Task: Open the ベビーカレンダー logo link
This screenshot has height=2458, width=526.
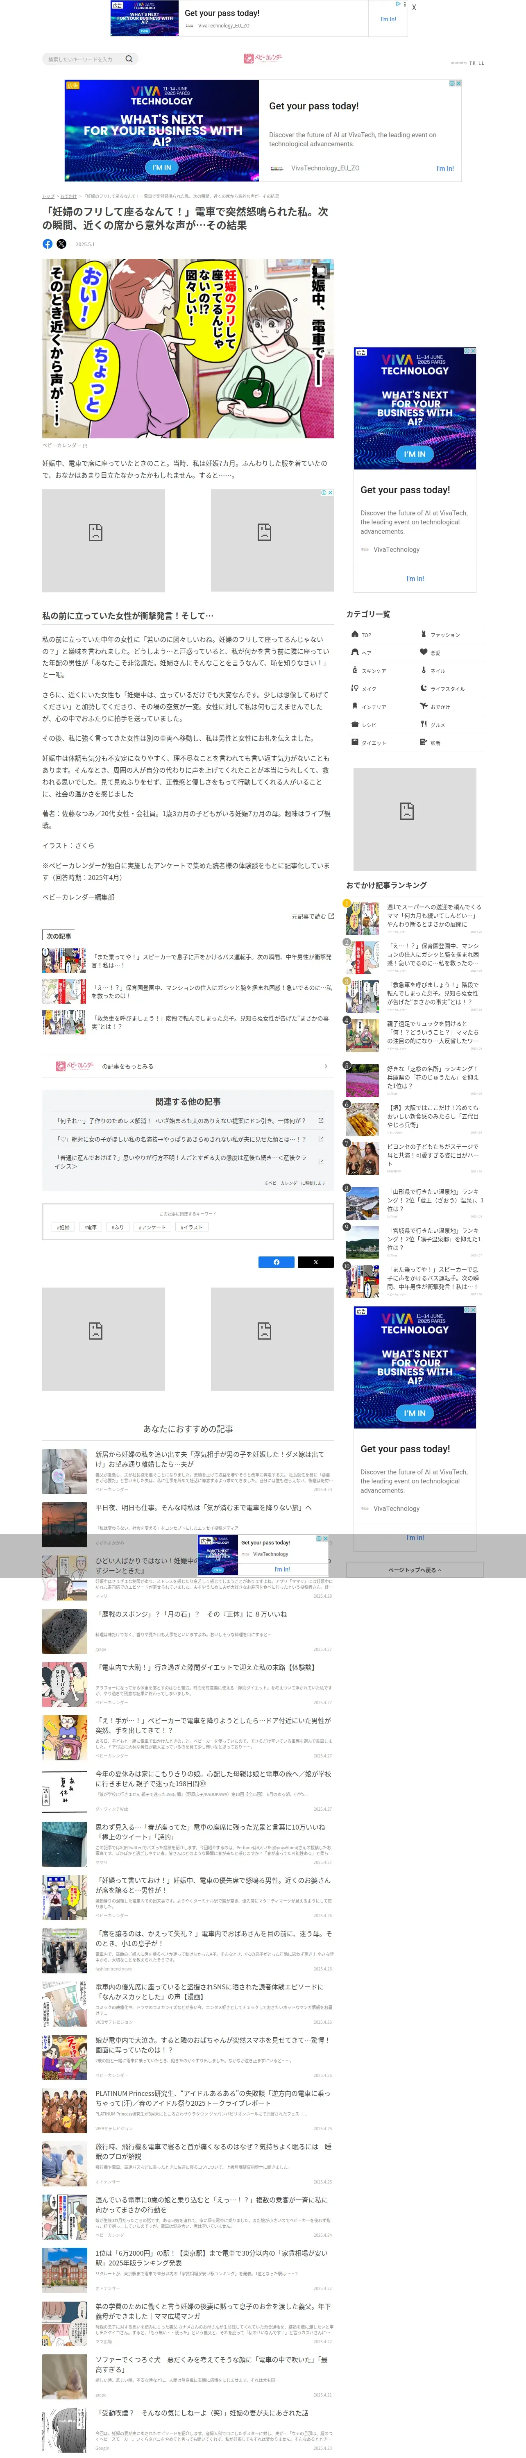Action: coord(263,59)
